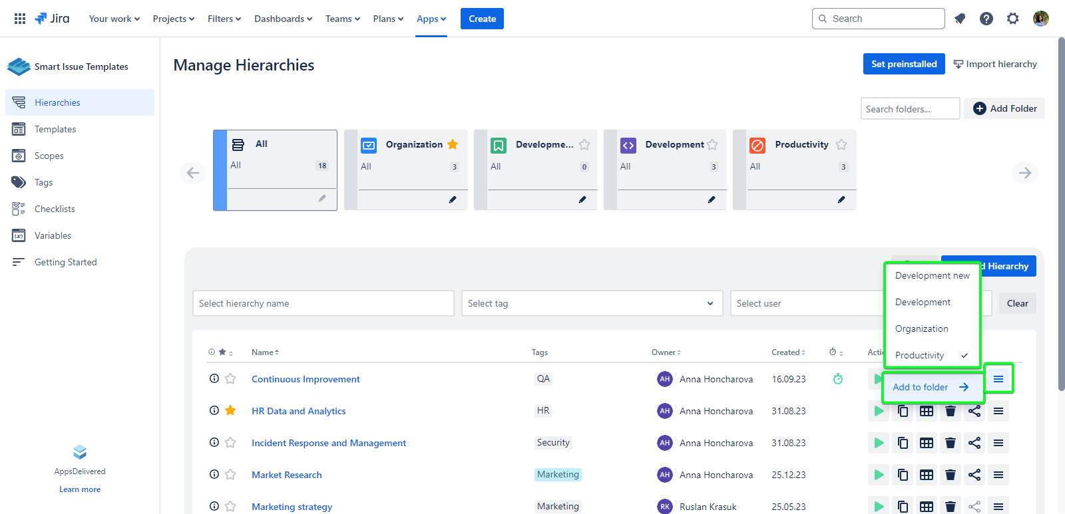Expand the Plans dropdown

pyautogui.click(x=388, y=19)
